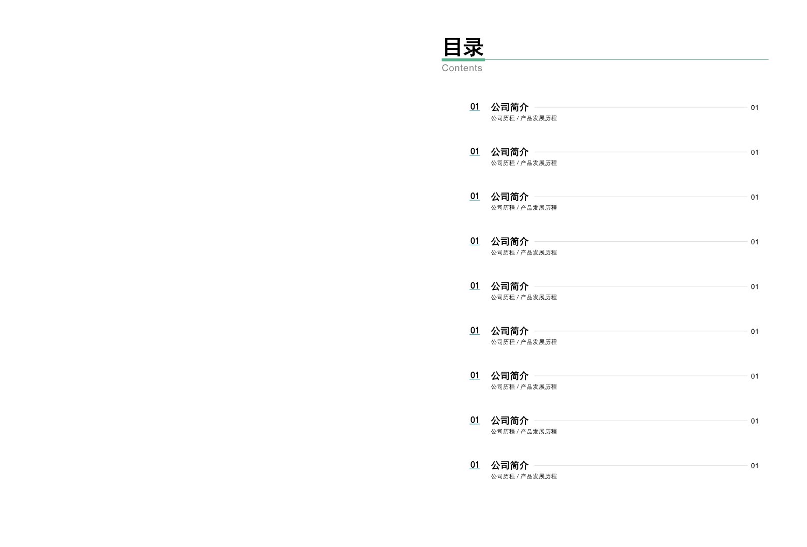Screen dimensions: 807x547
Task: Click the underlined 01 number of last entry
Action: click(475, 465)
